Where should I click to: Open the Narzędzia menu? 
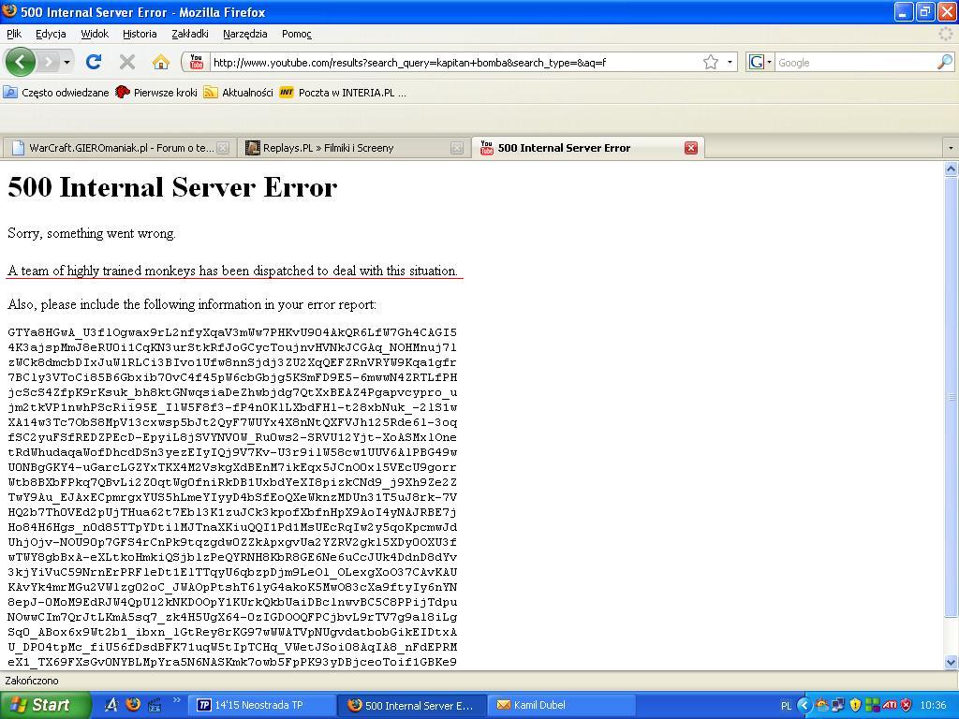tap(244, 34)
